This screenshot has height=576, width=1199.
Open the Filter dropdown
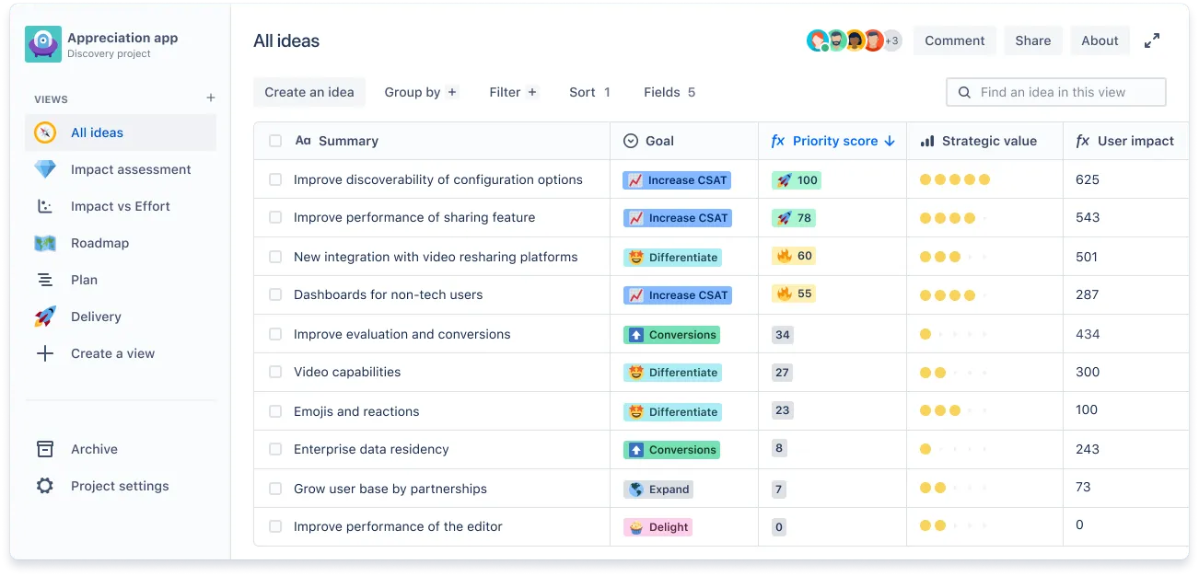pyautogui.click(x=513, y=92)
